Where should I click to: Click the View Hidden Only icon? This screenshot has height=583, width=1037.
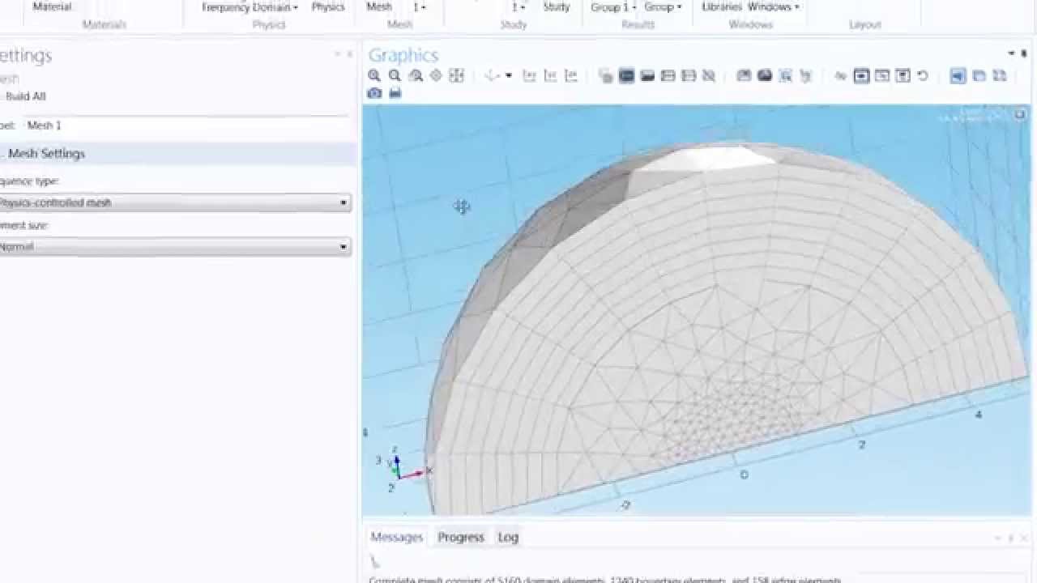point(785,75)
